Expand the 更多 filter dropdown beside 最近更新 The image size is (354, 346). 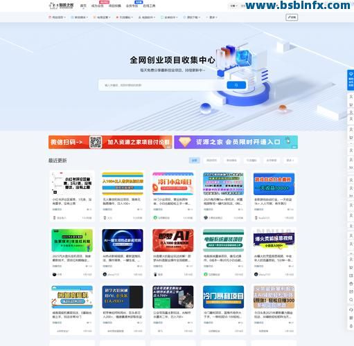(x=290, y=161)
